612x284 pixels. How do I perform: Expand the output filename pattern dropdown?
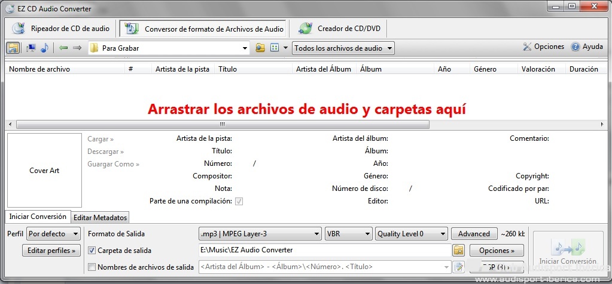(446, 267)
